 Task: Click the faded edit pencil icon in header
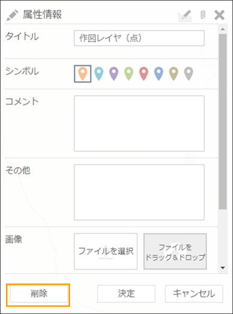185,16
